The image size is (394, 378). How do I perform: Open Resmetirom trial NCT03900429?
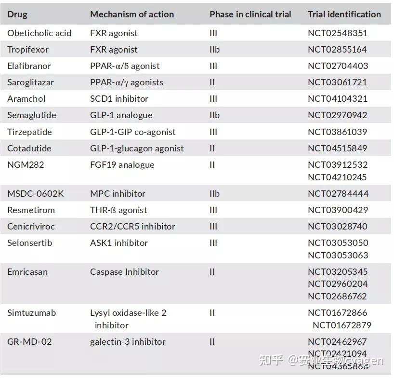coord(337,210)
